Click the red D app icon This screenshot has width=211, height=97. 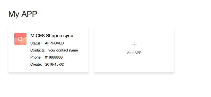[x=20, y=39]
